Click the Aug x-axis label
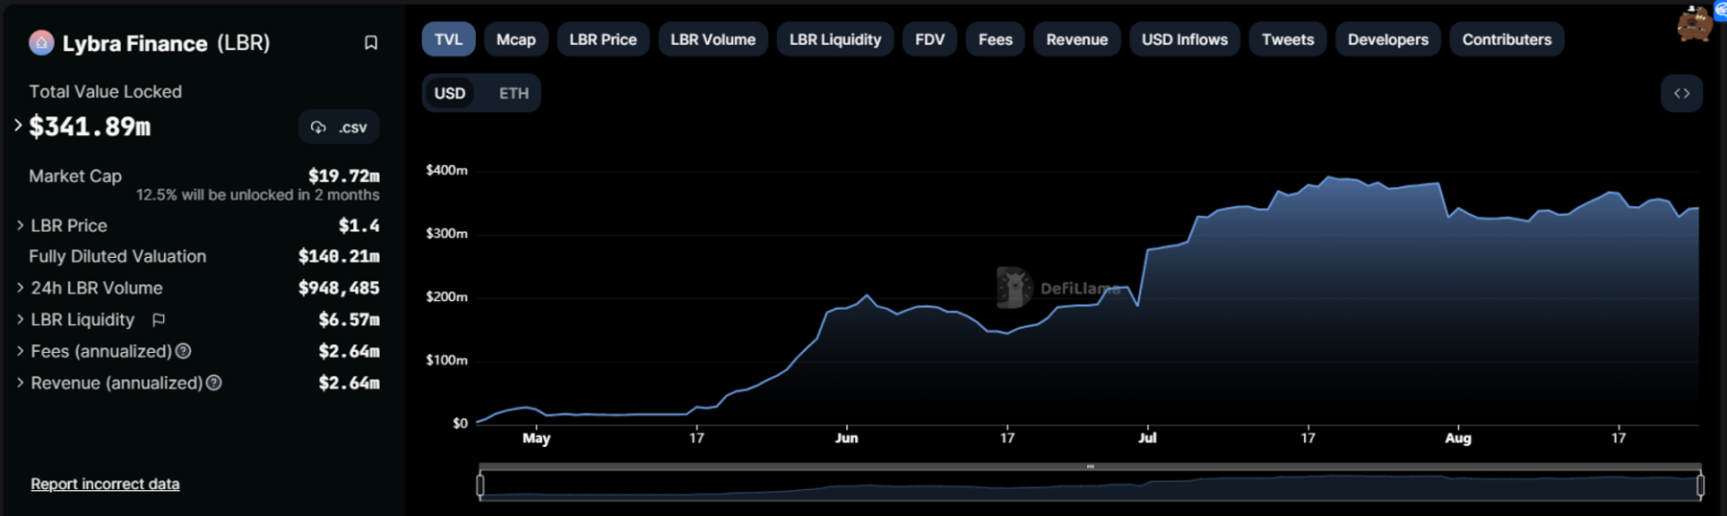This screenshot has height=516, width=1727. (1457, 437)
